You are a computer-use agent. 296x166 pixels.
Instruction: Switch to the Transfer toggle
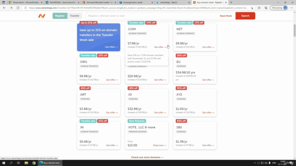(x=74, y=16)
